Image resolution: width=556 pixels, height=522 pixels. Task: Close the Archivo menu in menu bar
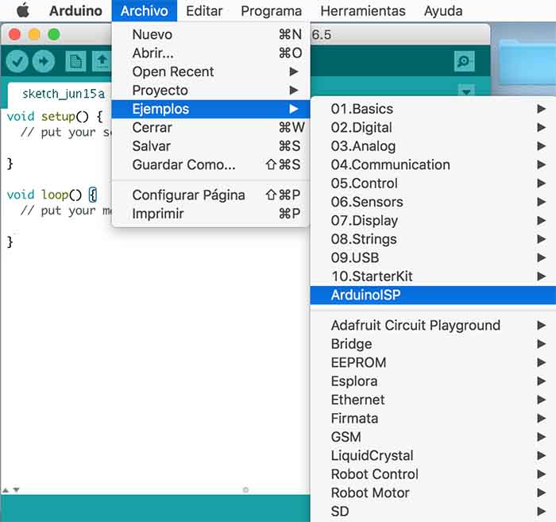tap(144, 10)
